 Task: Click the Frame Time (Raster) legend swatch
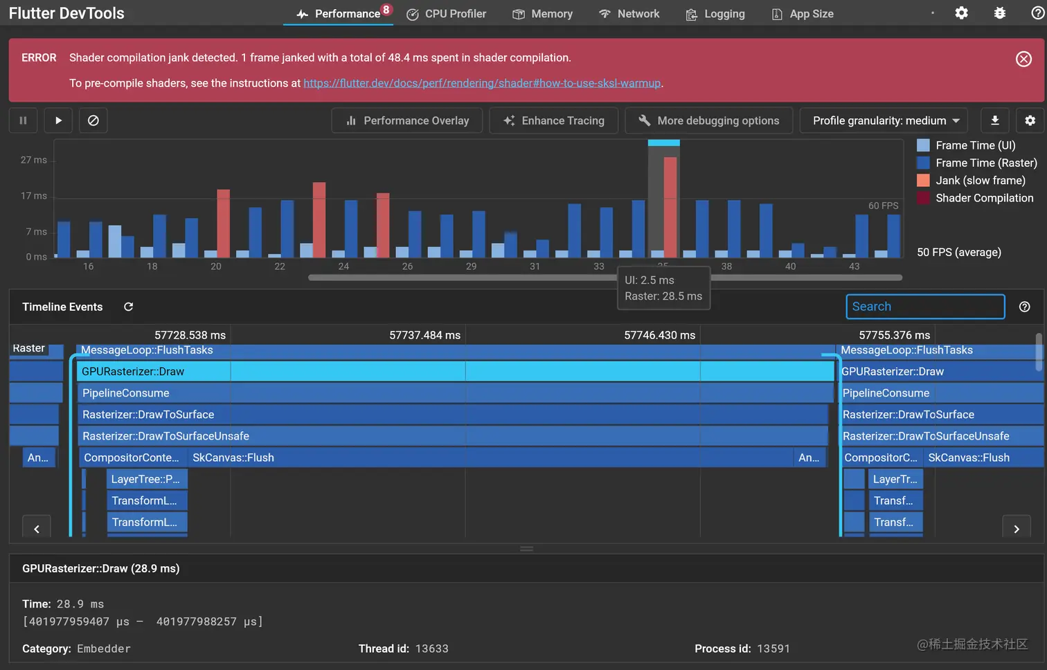coord(923,163)
